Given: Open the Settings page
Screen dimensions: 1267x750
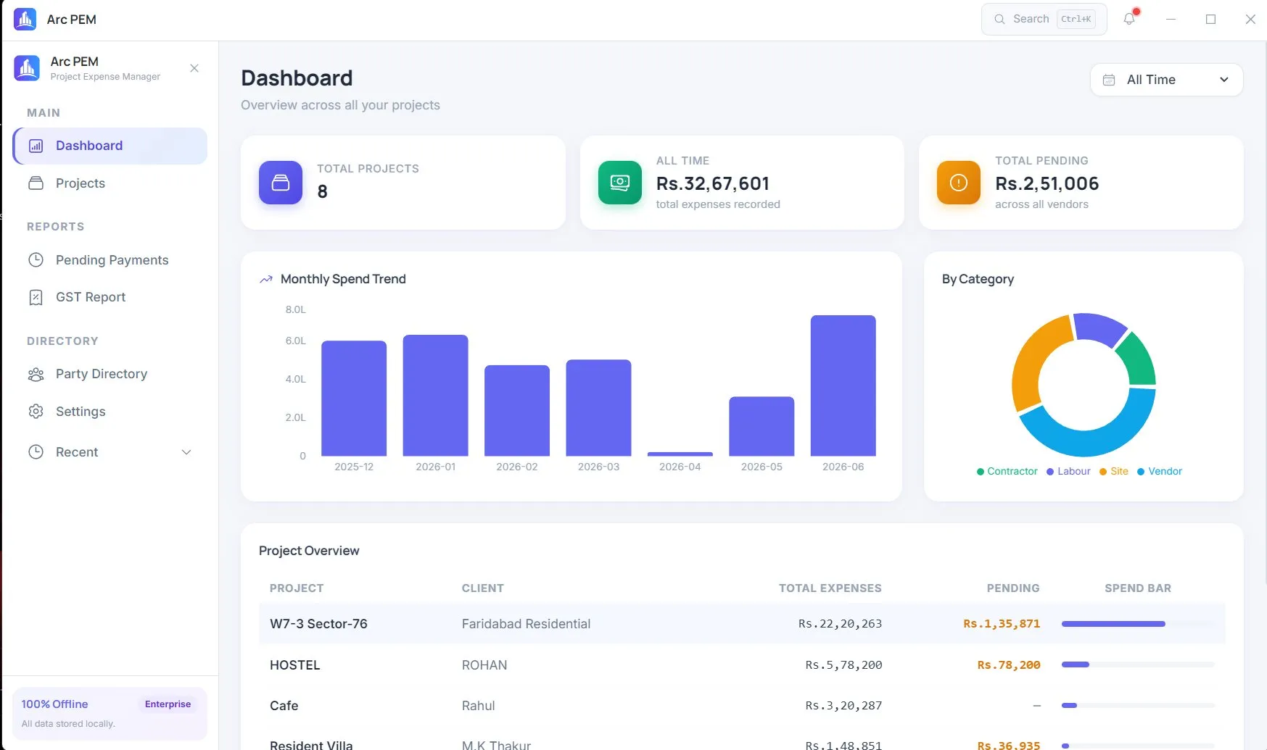Looking at the screenshot, I should pyautogui.click(x=110, y=412).
